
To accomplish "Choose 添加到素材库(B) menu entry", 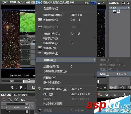I will pos(66,15).
